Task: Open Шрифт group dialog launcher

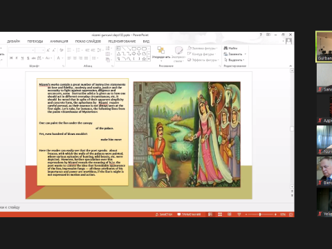Action: point(63,66)
